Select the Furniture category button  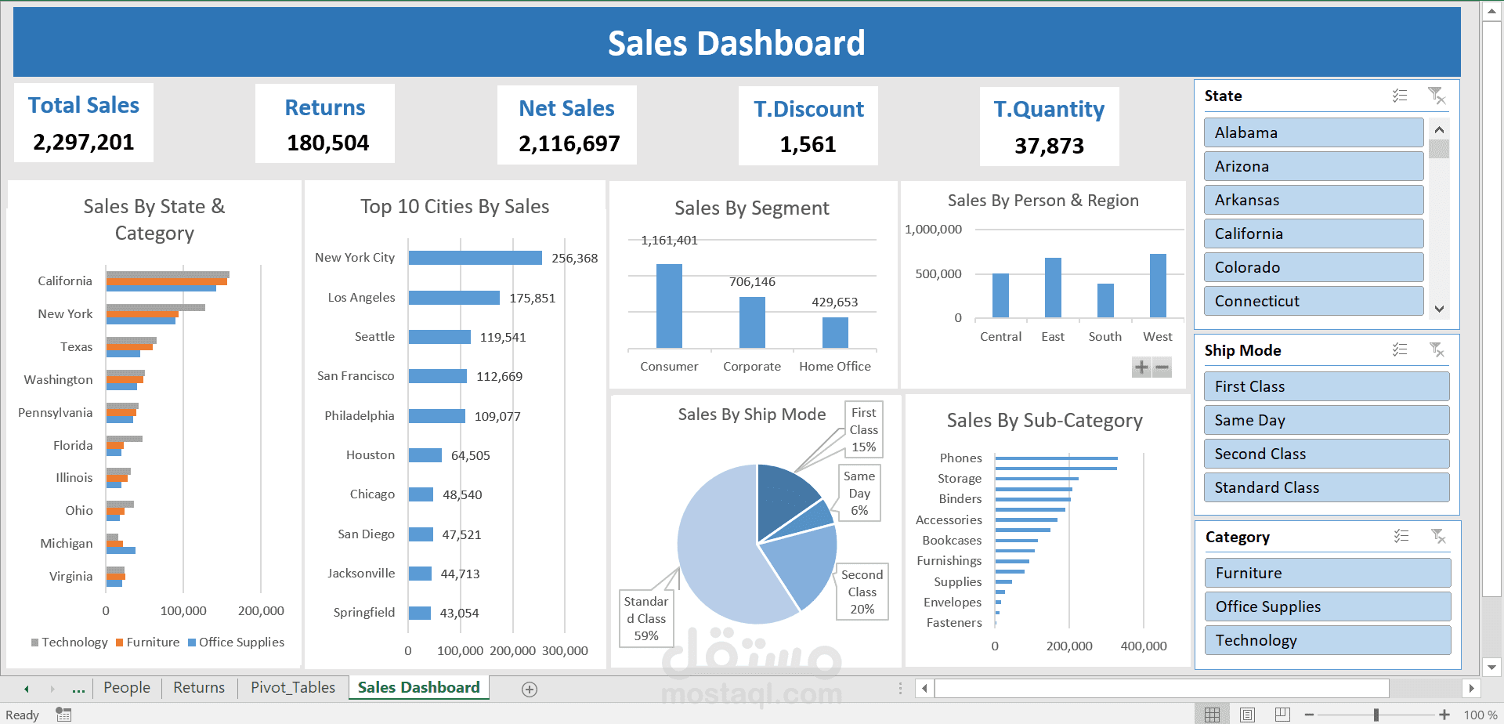click(x=1328, y=573)
